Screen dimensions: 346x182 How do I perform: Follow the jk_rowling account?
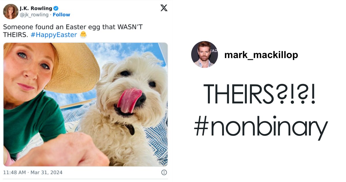click(61, 15)
